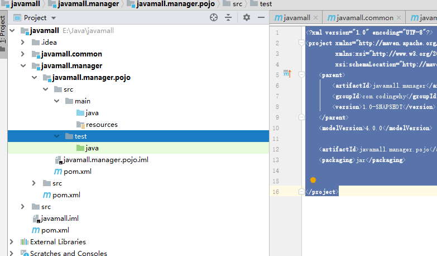Expand External Libraries arrow
This screenshot has height=256, width=437.
(12, 242)
